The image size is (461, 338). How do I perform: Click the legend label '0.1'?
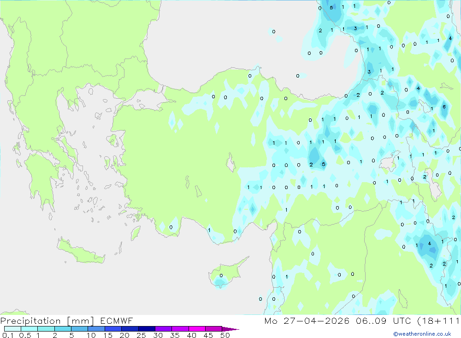8,335
